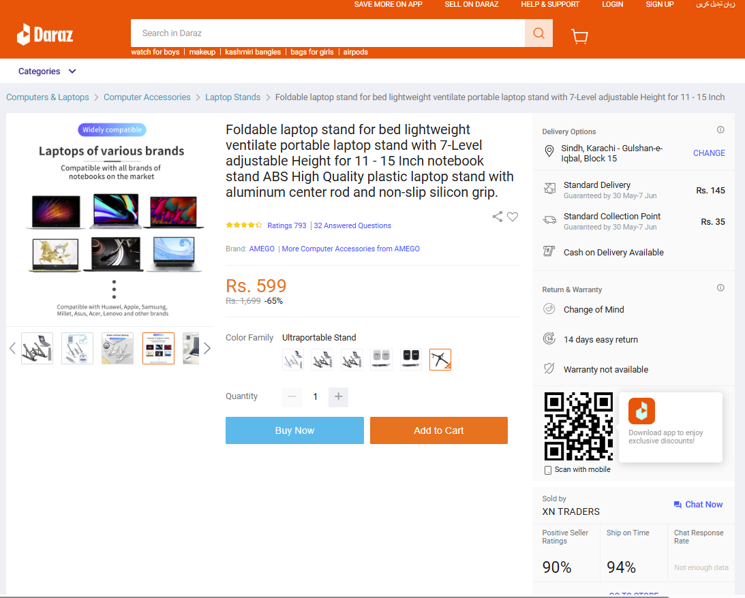Click the Chat Now speech bubble icon

[x=678, y=505]
